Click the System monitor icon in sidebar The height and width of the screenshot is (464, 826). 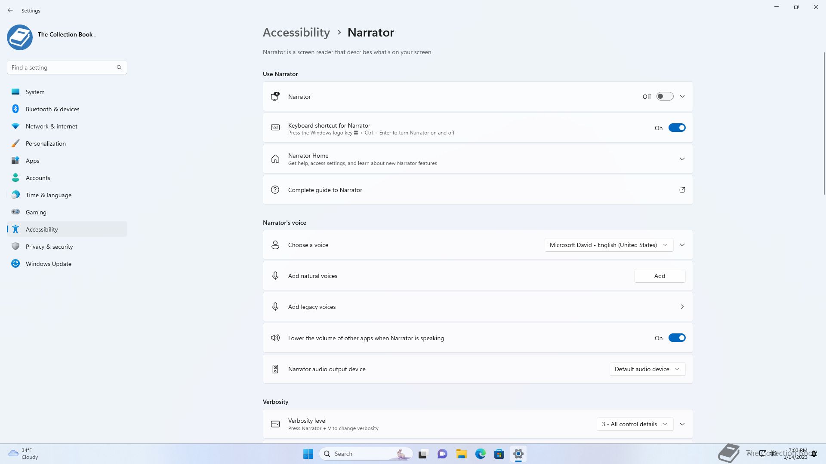pyautogui.click(x=15, y=92)
